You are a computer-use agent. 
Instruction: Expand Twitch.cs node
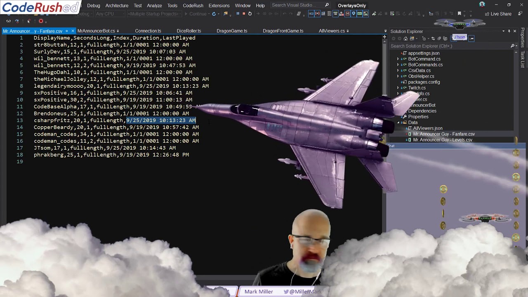tap(398, 88)
